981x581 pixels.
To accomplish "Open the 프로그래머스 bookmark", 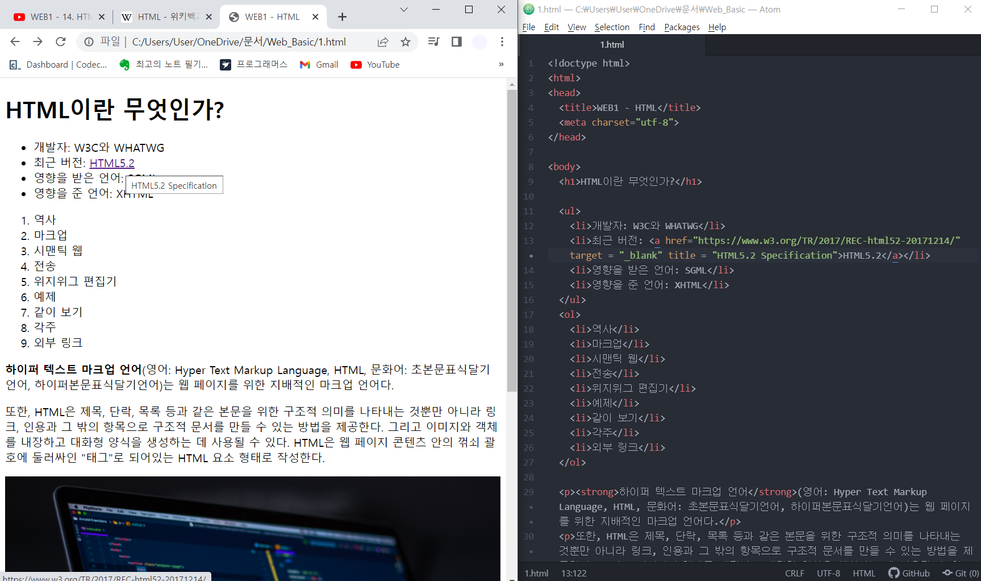I will pos(254,65).
